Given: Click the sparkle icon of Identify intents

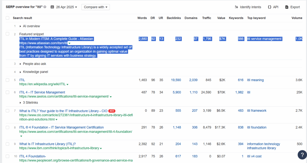Looking at the screenshot, I should [x=236, y=7].
